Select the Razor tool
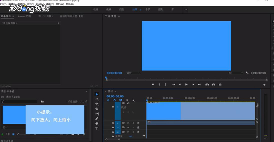Screen dimensions: 274x142 [x=97, y=109]
